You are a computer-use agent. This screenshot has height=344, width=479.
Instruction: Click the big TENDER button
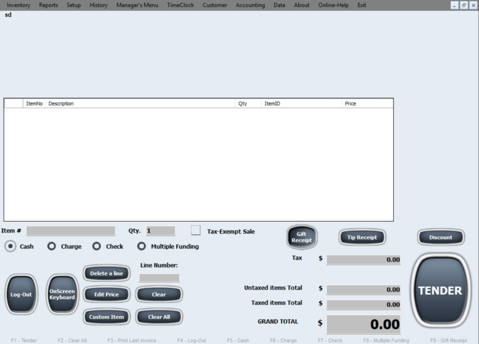pos(440,291)
